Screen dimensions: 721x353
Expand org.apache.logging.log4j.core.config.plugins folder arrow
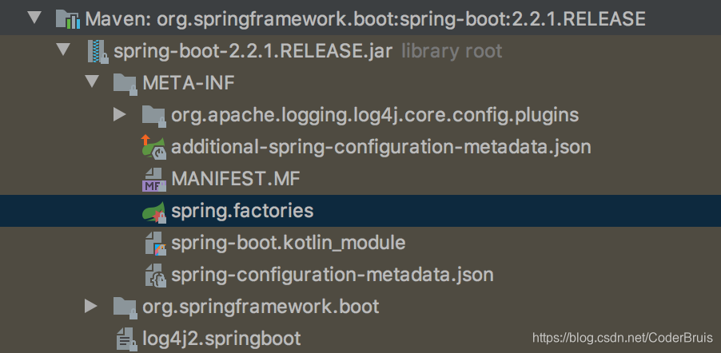(x=120, y=114)
